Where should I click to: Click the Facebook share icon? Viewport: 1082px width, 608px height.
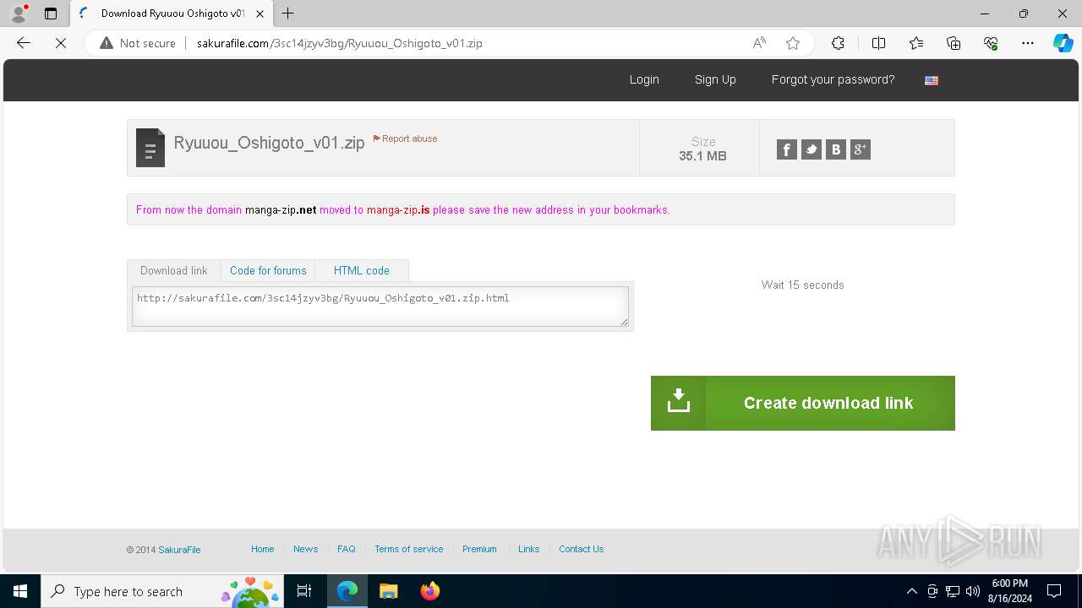tap(787, 149)
